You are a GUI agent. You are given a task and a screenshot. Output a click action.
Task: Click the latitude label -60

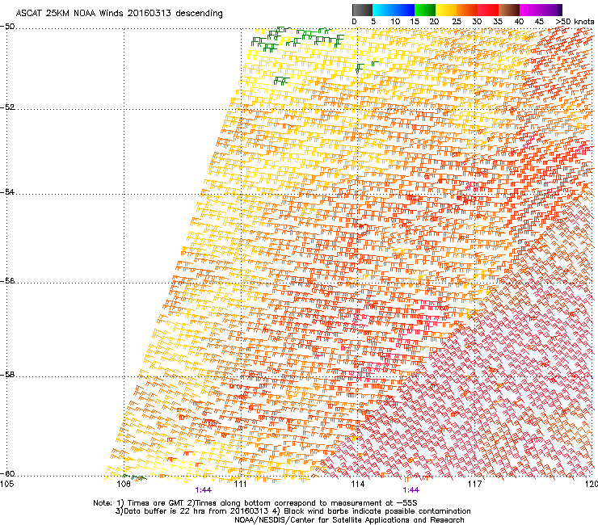7,473
